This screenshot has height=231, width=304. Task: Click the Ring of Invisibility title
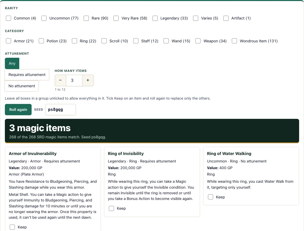point(126,154)
